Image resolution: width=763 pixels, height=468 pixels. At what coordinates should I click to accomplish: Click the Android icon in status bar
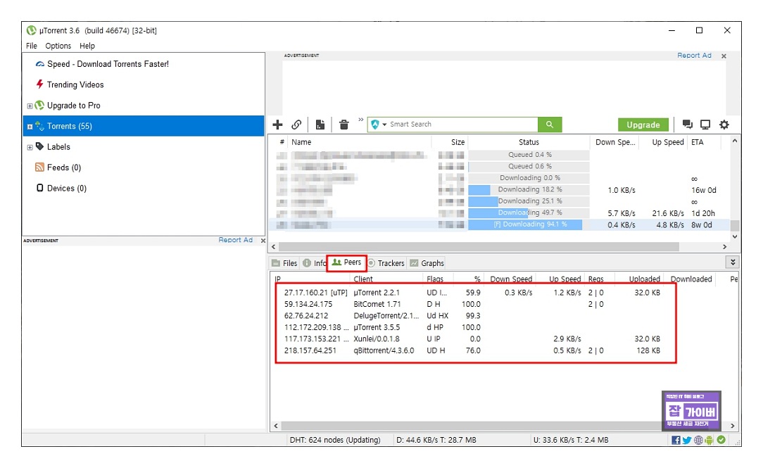coord(709,441)
